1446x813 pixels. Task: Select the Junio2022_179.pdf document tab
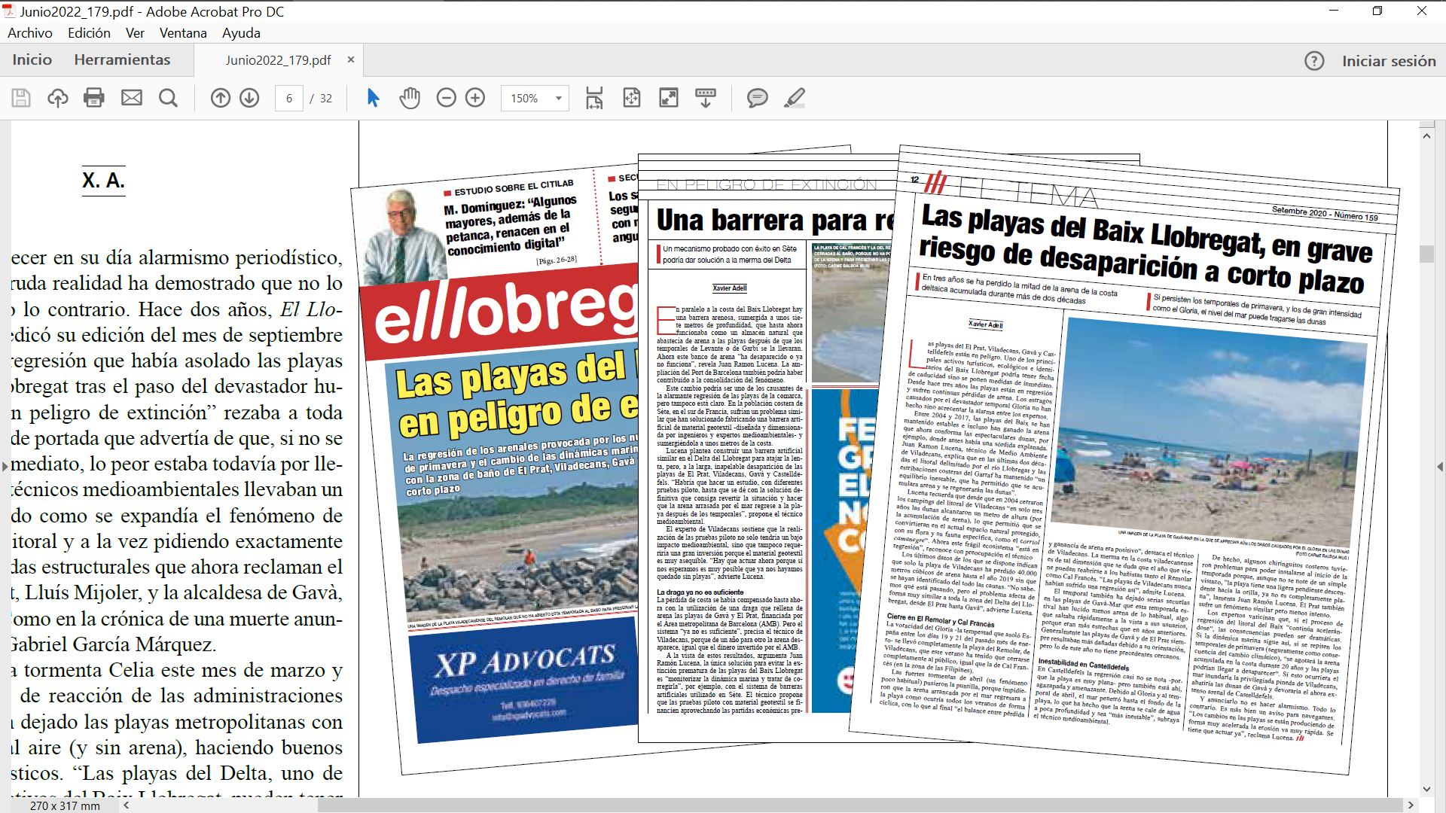click(278, 59)
